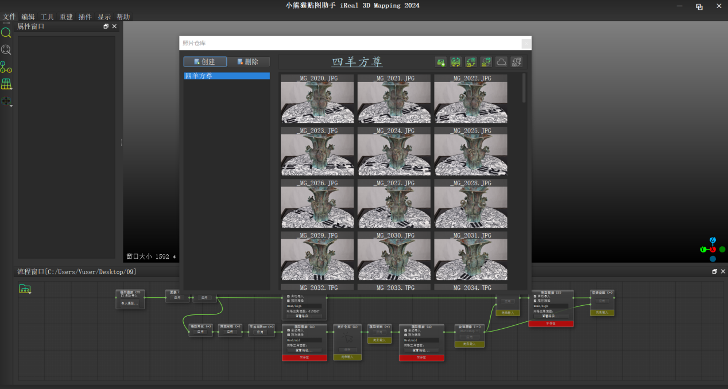Screen dimensions: 728x389
Task: Toggle 自动导入 in Mesh/mid node beside Photoshop node
Action: (406, 330)
